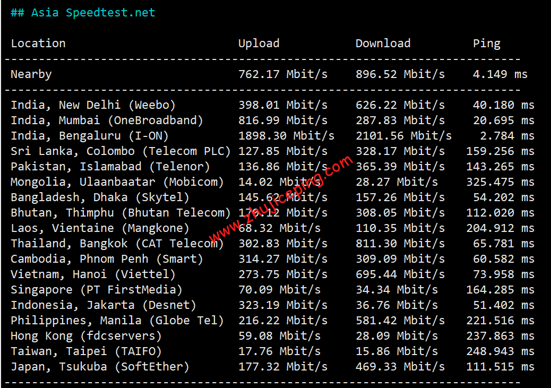Click Ulaanbaatar download '28.27 Mbit/s'
The width and height of the screenshot is (551, 388).
coord(397,182)
